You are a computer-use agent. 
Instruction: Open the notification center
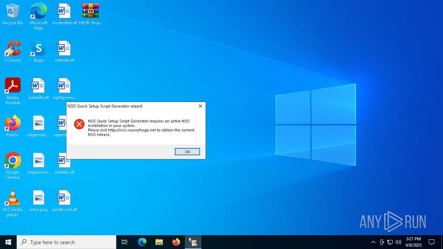[432, 242]
